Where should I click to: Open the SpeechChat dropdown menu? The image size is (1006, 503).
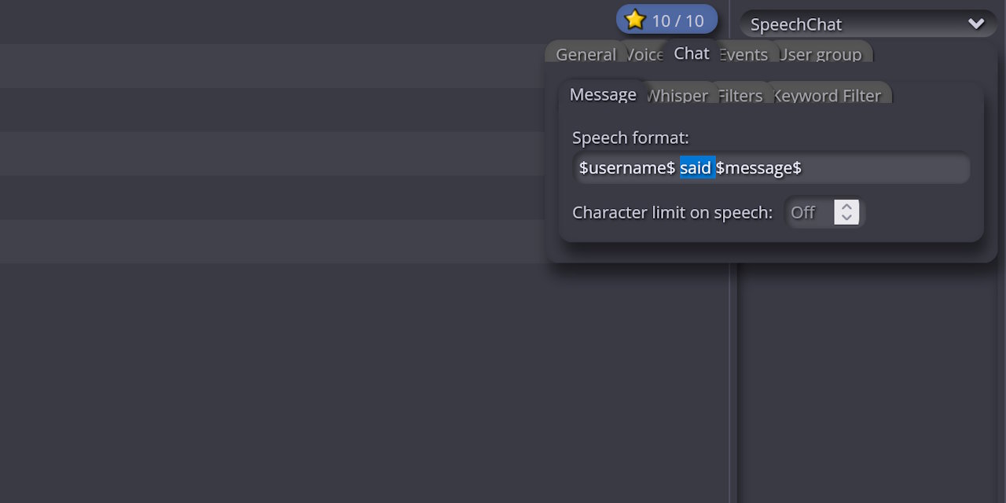click(x=865, y=24)
